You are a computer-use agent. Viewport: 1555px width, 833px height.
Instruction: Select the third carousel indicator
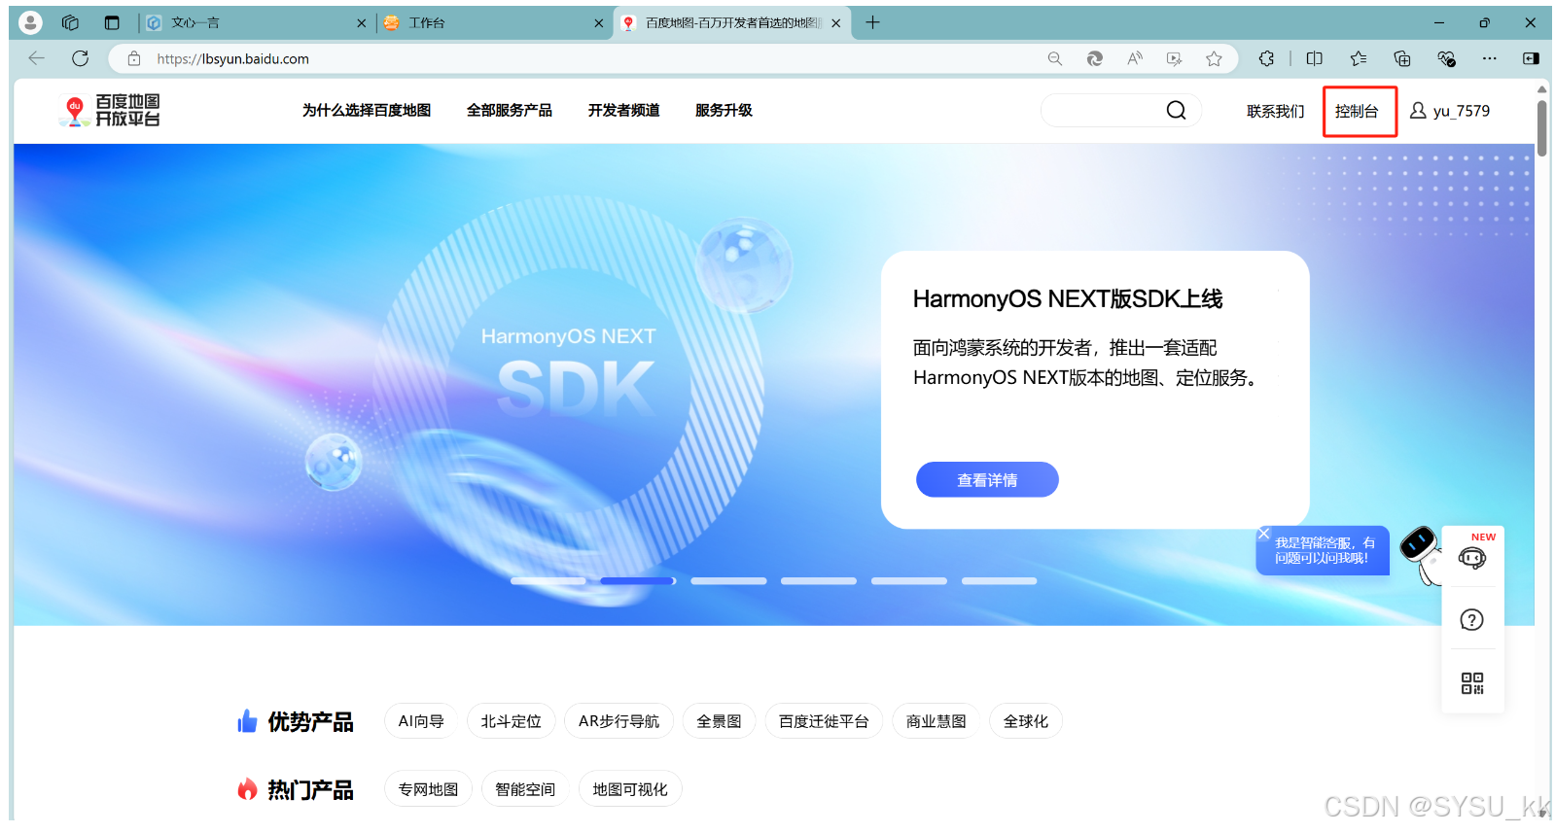728,581
